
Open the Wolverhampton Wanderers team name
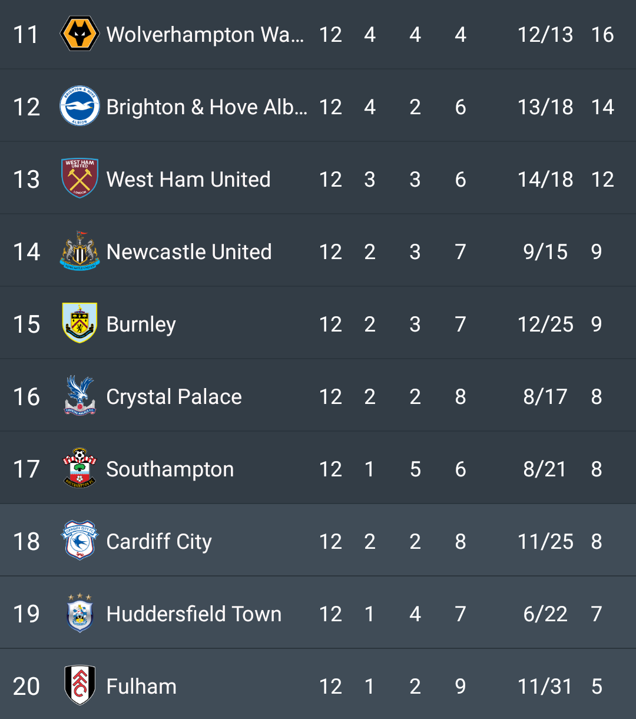tap(205, 35)
